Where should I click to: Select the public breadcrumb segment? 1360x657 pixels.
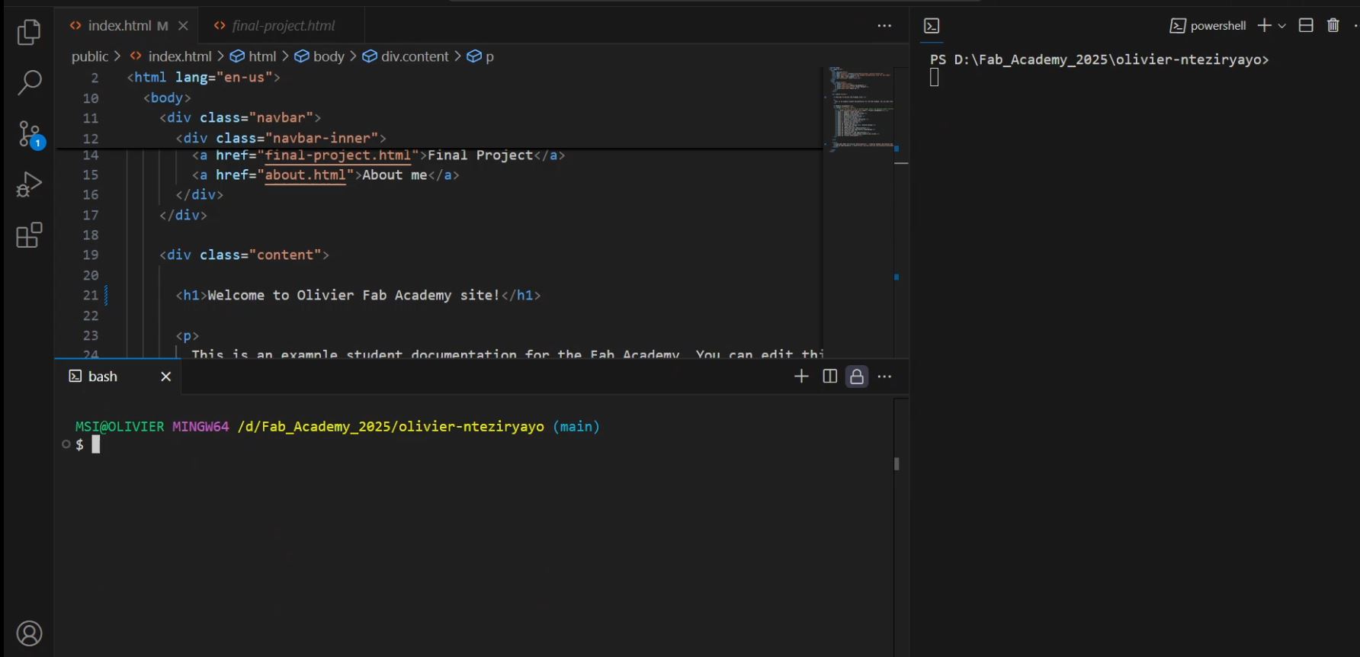pyautogui.click(x=90, y=56)
